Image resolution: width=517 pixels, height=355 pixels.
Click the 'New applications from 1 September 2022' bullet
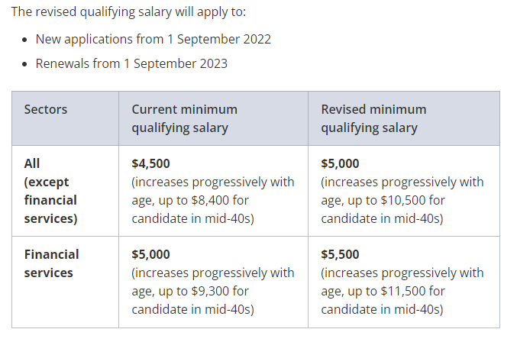(153, 39)
